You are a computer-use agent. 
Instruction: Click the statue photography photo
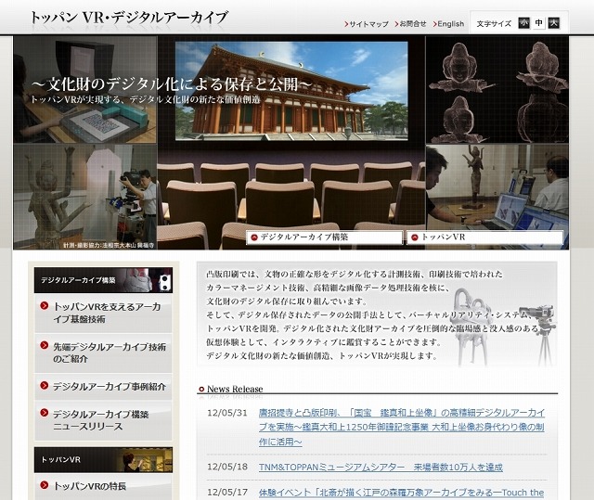[85, 197]
